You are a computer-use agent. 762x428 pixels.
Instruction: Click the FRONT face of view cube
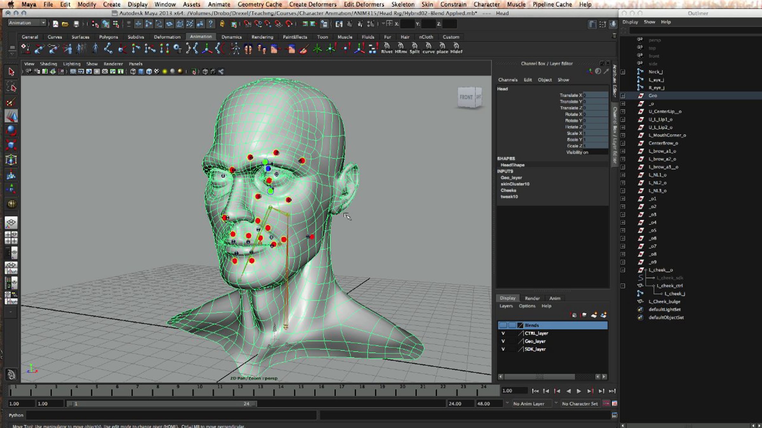[466, 97]
